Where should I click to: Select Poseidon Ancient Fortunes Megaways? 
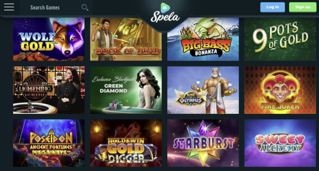49,143
